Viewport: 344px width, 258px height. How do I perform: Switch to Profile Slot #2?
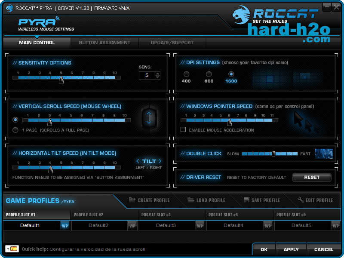(x=104, y=215)
